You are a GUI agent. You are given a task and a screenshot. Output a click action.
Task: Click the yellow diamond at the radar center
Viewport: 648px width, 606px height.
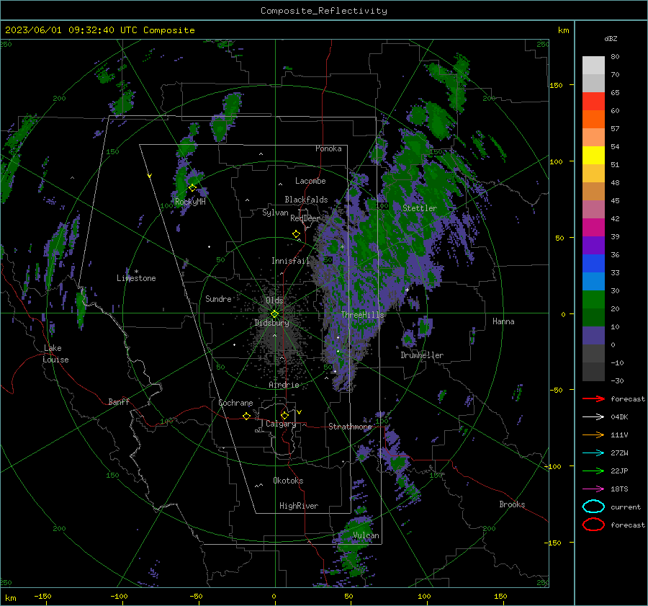275,313
